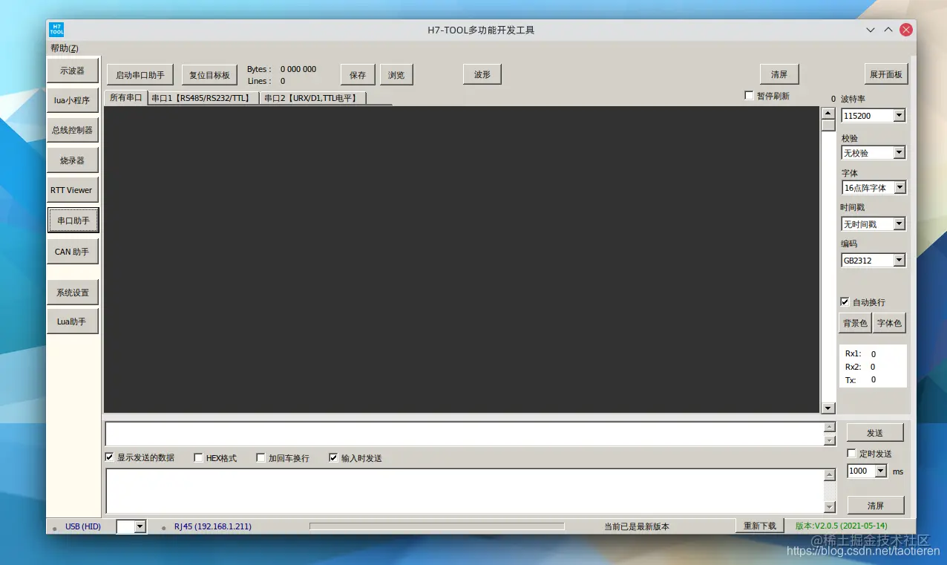The width and height of the screenshot is (947, 565).
Task: Open the Lua助手 page
Action: 73,321
